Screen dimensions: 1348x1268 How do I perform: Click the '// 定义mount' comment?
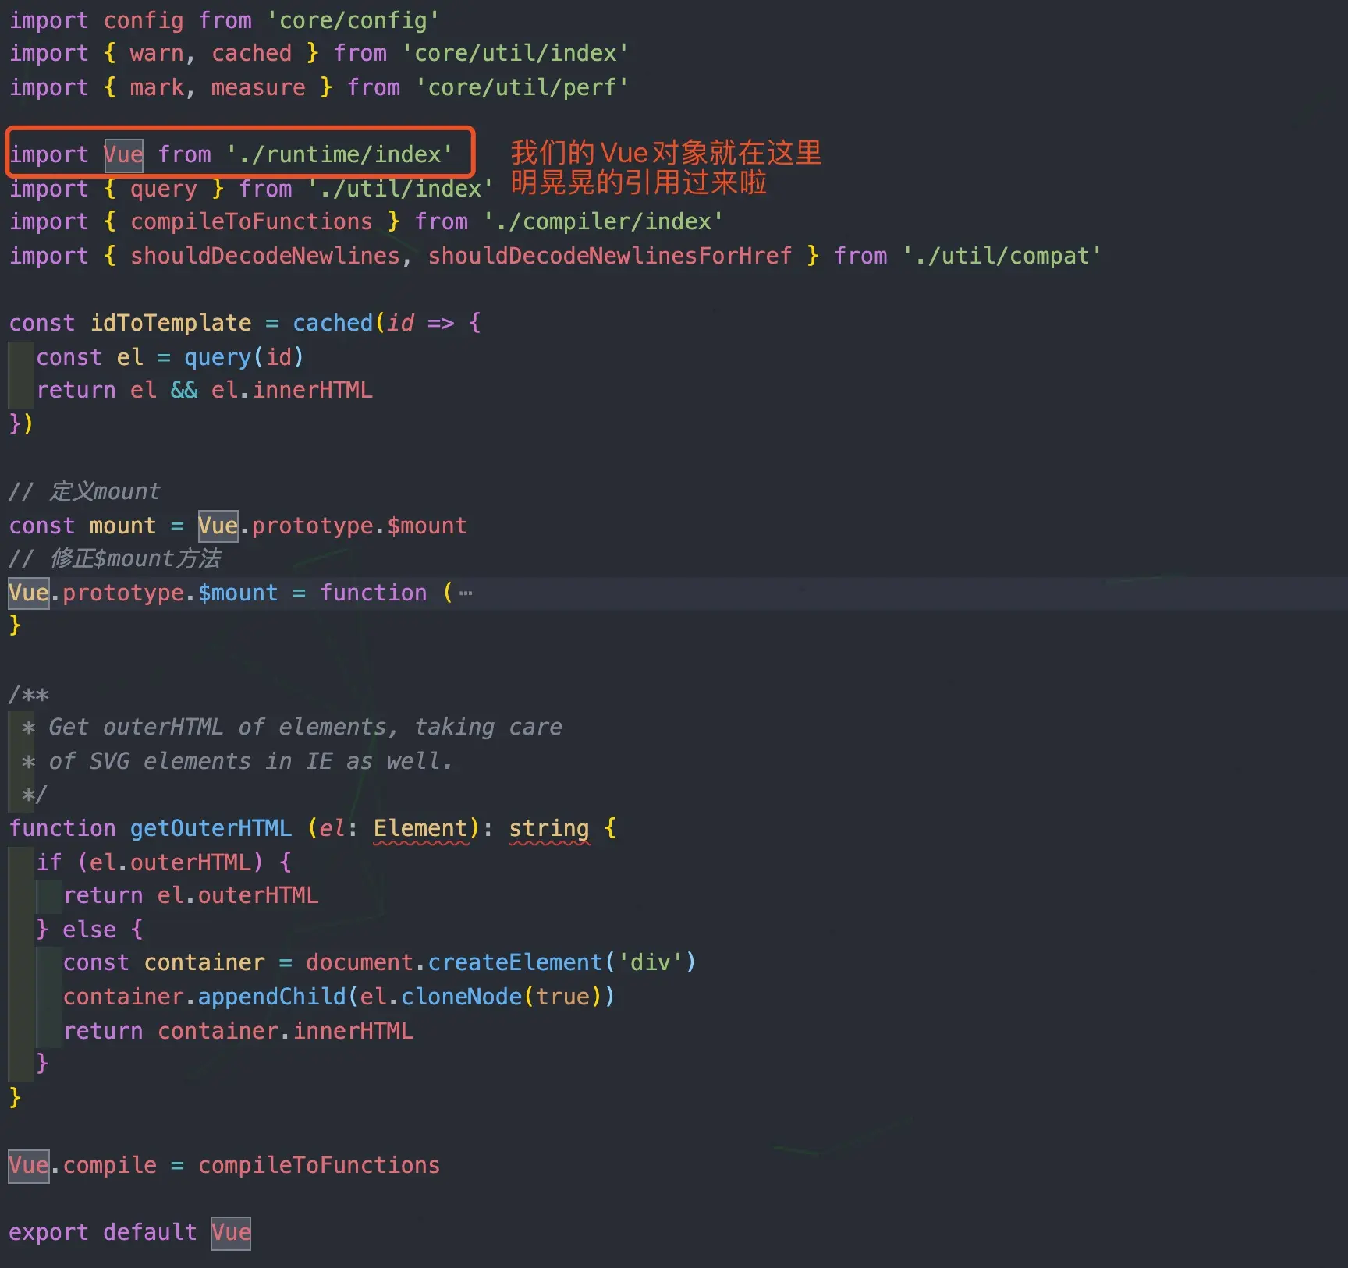[x=84, y=491]
